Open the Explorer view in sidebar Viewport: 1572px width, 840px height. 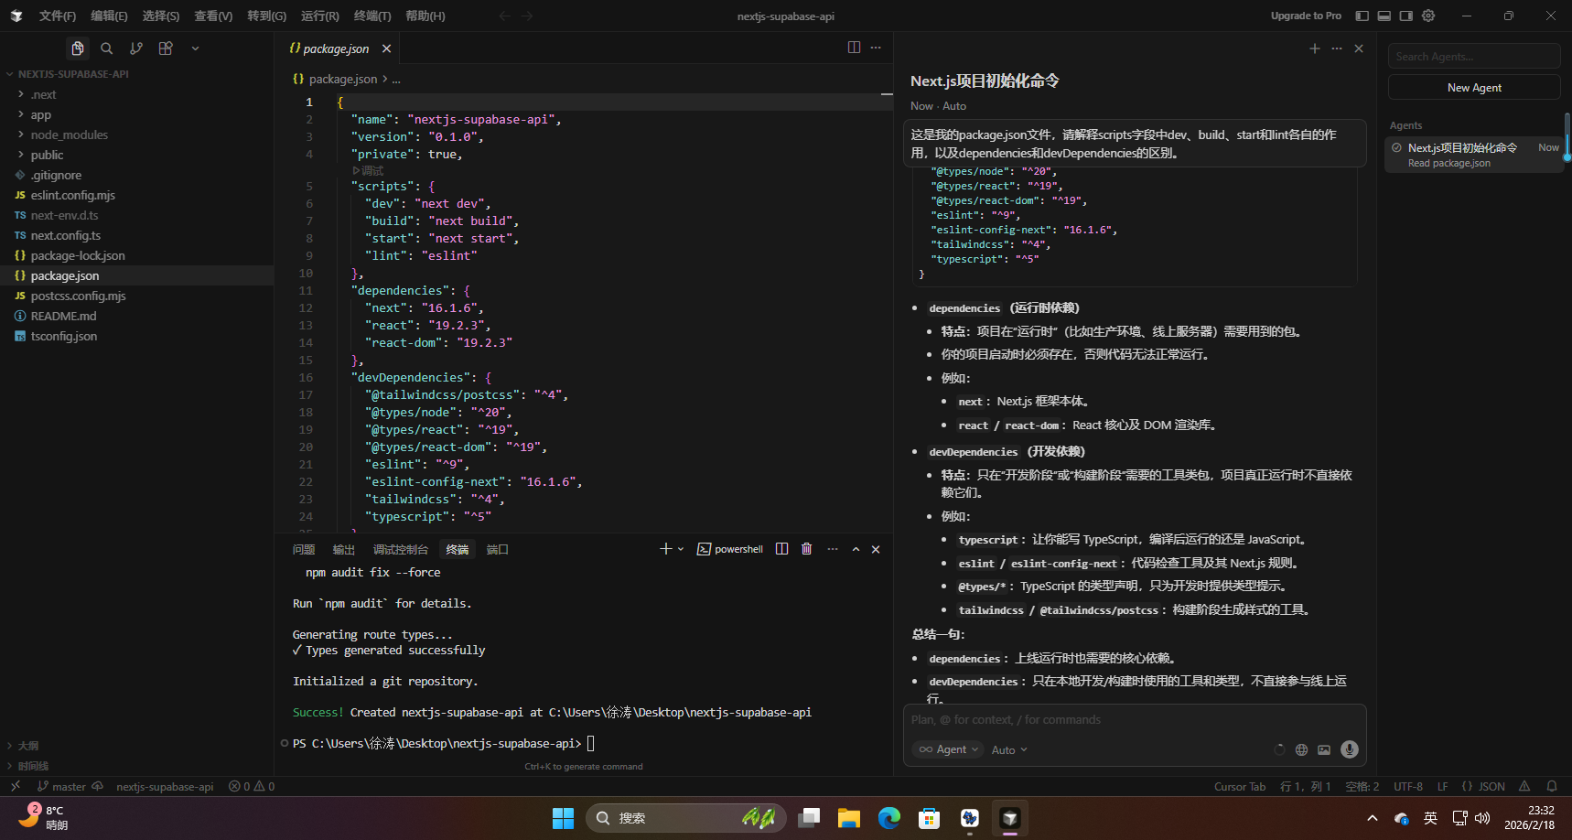tap(78, 48)
